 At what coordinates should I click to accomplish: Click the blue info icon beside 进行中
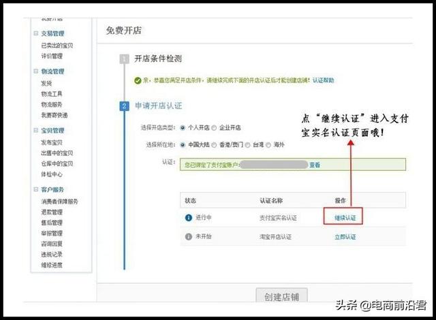189,218
